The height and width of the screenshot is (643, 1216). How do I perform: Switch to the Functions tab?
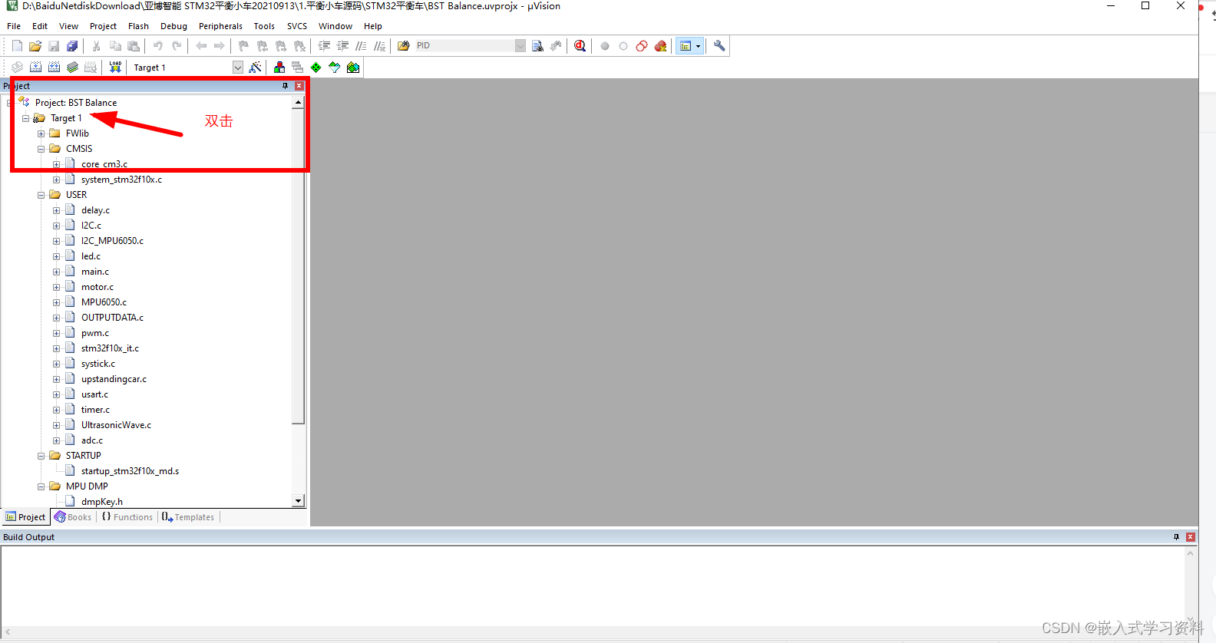click(127, 517)
